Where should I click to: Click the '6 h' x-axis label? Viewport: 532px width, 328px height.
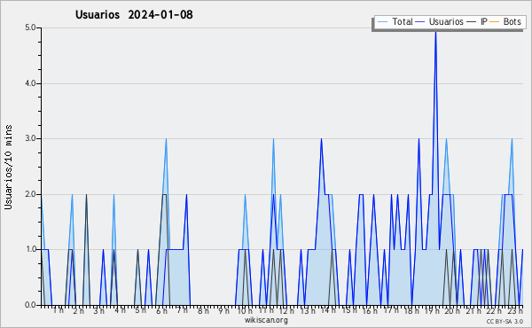pyautogui.click(x=161, y=311)
